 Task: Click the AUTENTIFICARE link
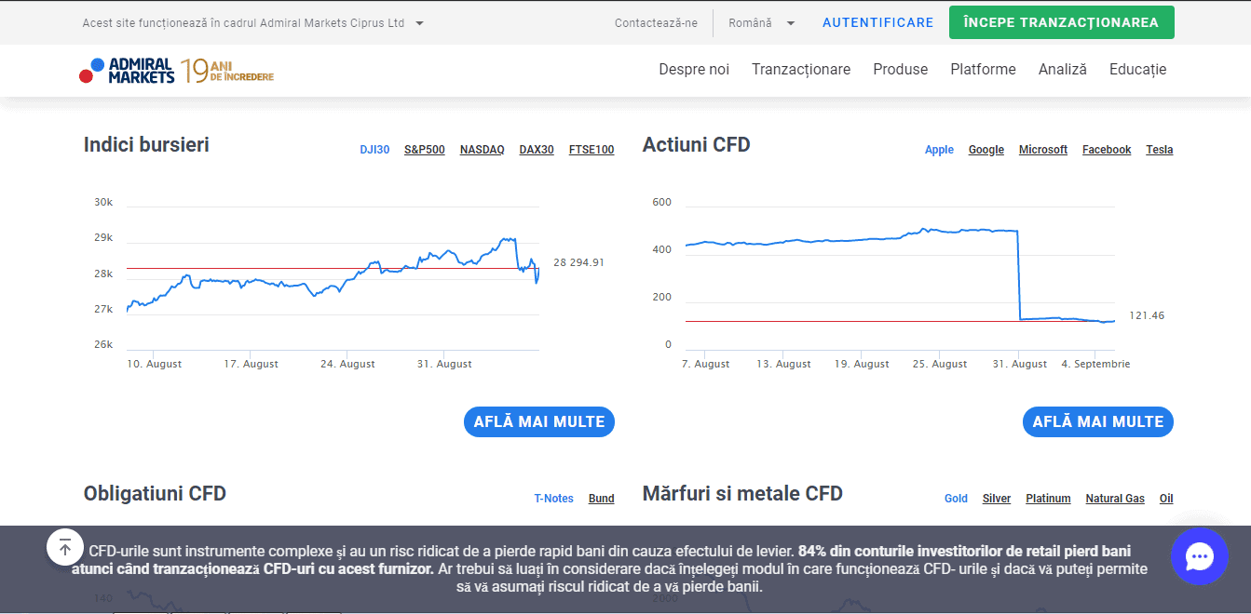(x=877, y=22)
